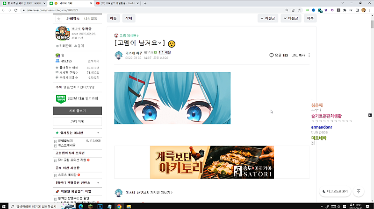The height and width of the screenshot is (209, 374).
Task: Open 베스트게시글 in the sidebar
Action: [66, 145]
